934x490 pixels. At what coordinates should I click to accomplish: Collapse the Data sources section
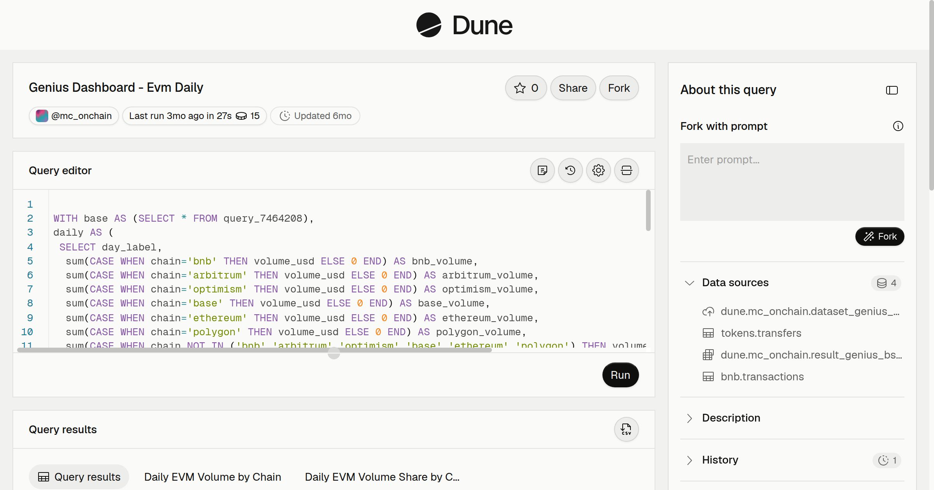(x=690, y=283)
